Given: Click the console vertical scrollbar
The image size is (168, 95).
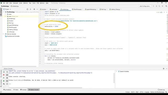Looking at the screenshot, I should [x=114, y=78].
